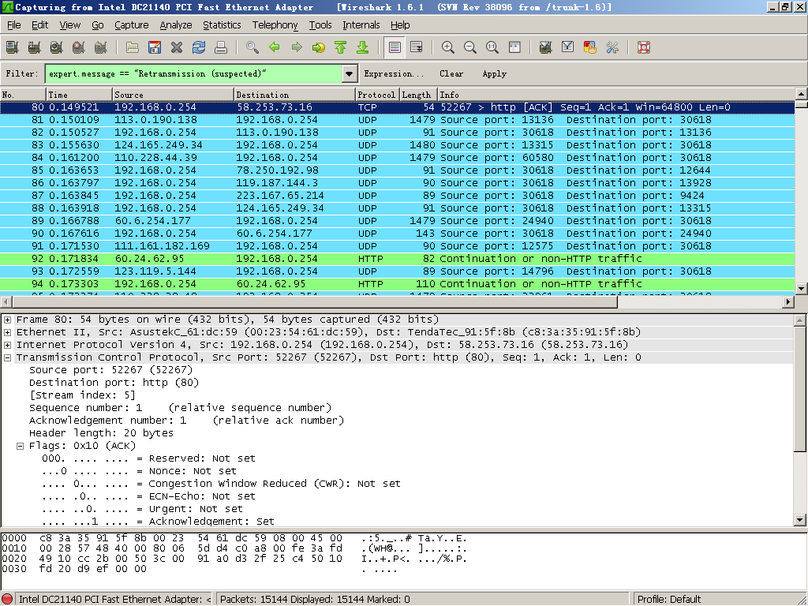Image resolution: width=808 pixels, height=606 pixels.
Task: Reload this capture file icon
Action: (x=199, y=47)
